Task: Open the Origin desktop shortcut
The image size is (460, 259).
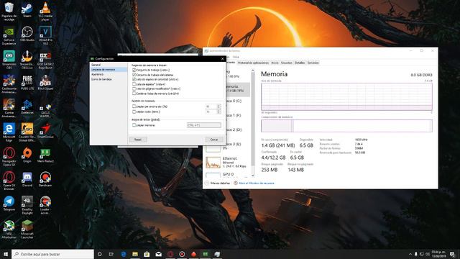Action: coord(27,155)
